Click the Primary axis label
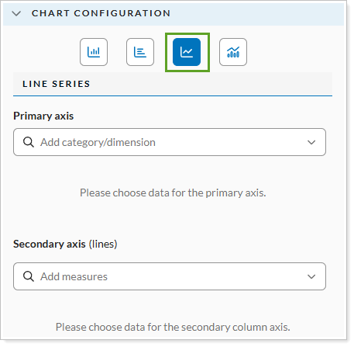 43,116
